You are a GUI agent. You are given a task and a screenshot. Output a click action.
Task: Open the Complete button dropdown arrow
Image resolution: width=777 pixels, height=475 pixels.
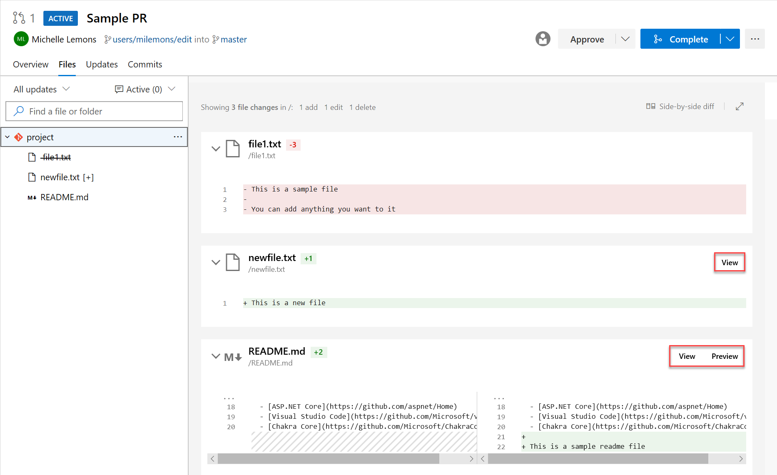pyautogui.click(x=730, y=39)
